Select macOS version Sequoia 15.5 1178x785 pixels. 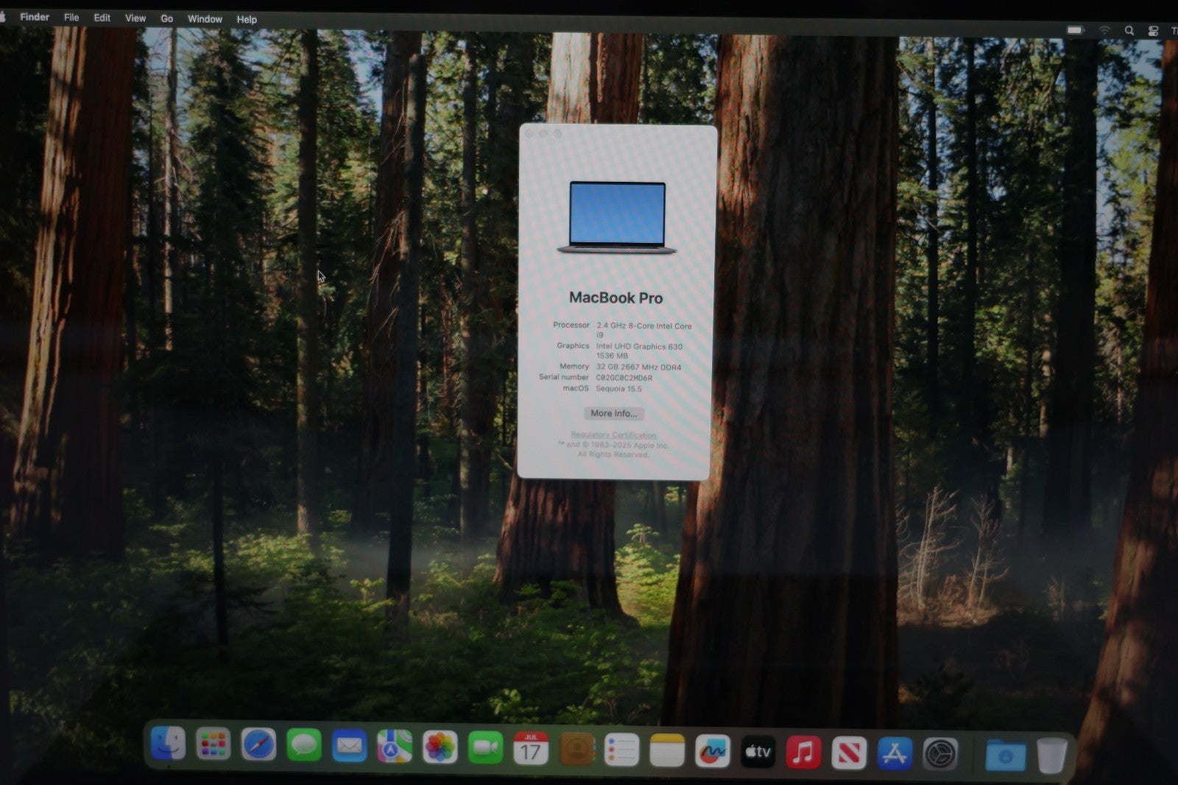click(618, 389)
